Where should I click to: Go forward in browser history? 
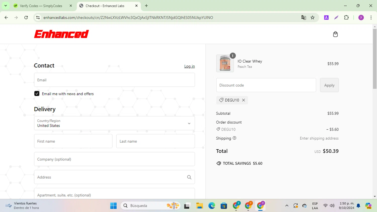(16, 18)
